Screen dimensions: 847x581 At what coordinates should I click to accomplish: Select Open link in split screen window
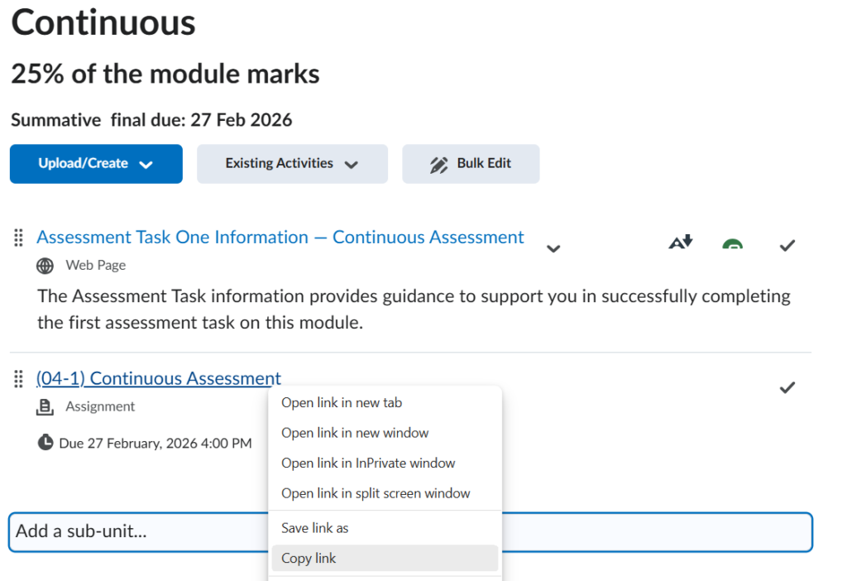[x=377, y=493]
